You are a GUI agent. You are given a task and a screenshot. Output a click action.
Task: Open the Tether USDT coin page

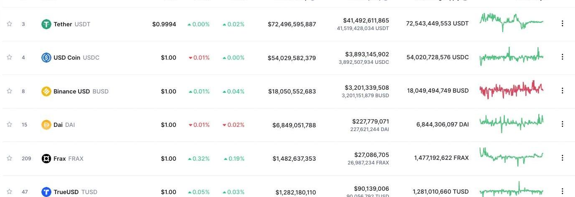tap(63, 24)
